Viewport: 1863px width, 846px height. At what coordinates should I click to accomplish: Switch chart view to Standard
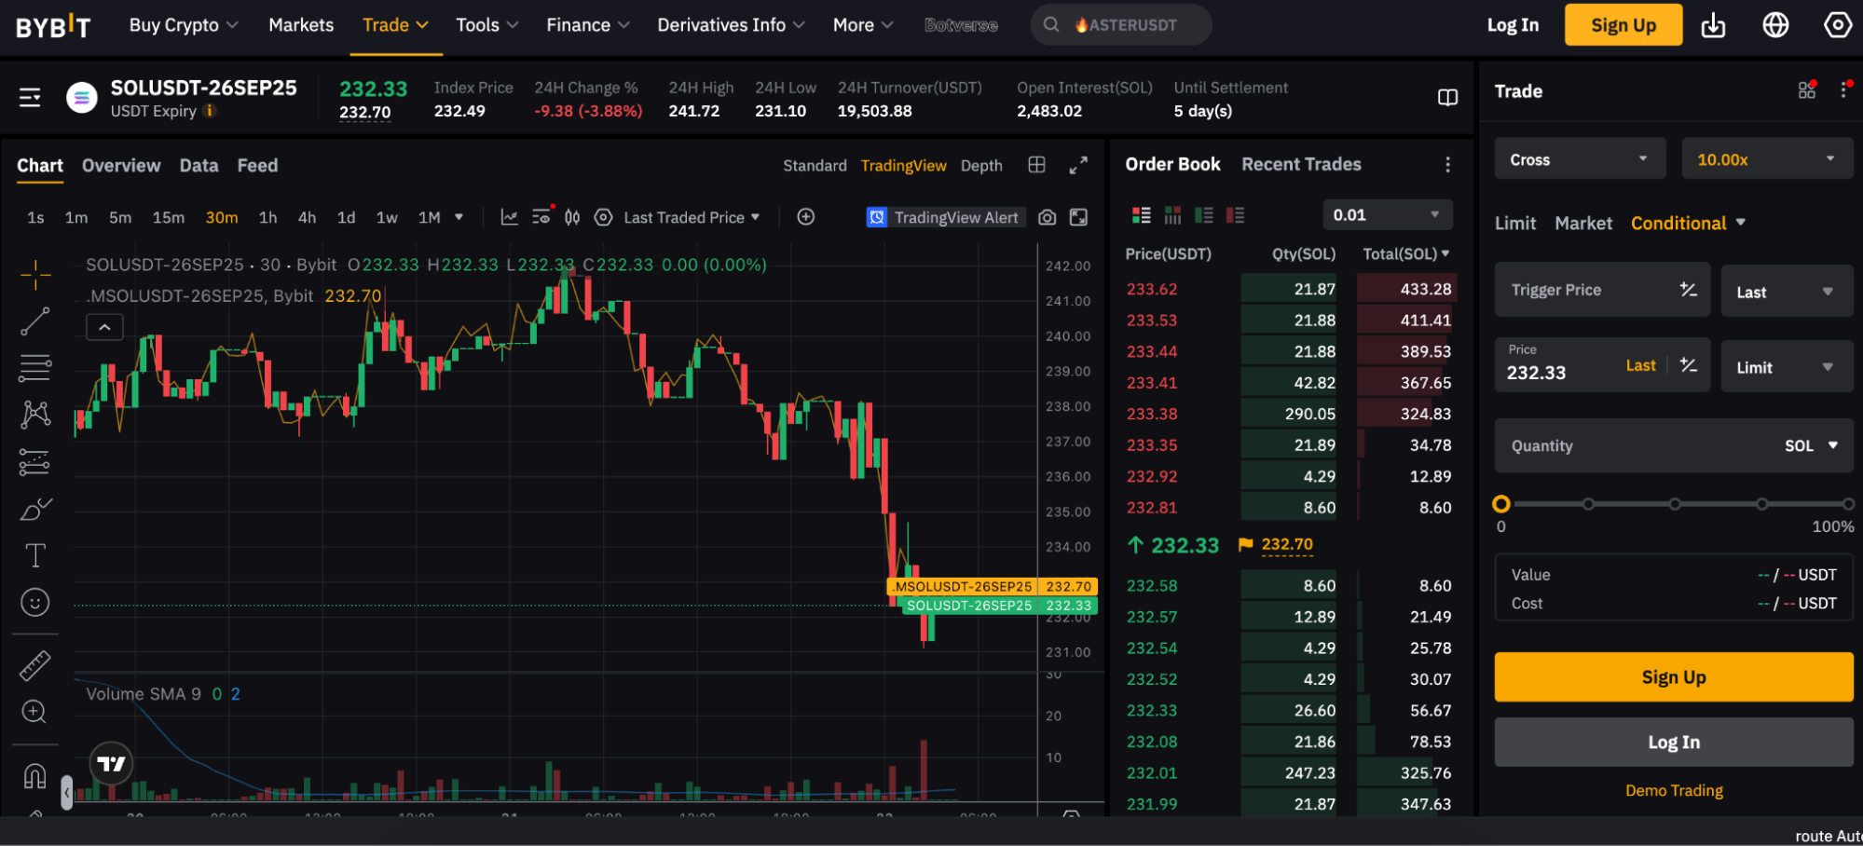point(814,166)
